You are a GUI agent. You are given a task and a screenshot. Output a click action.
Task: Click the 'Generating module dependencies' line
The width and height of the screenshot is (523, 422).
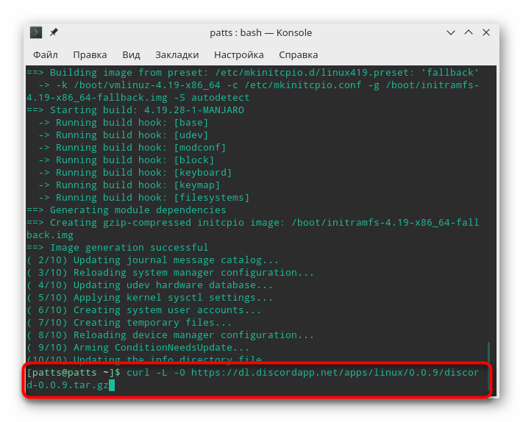coord(127,210)
